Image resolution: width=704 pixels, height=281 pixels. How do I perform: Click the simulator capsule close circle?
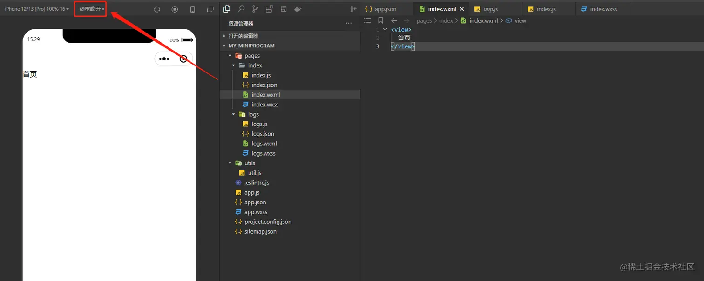point(183,59)
